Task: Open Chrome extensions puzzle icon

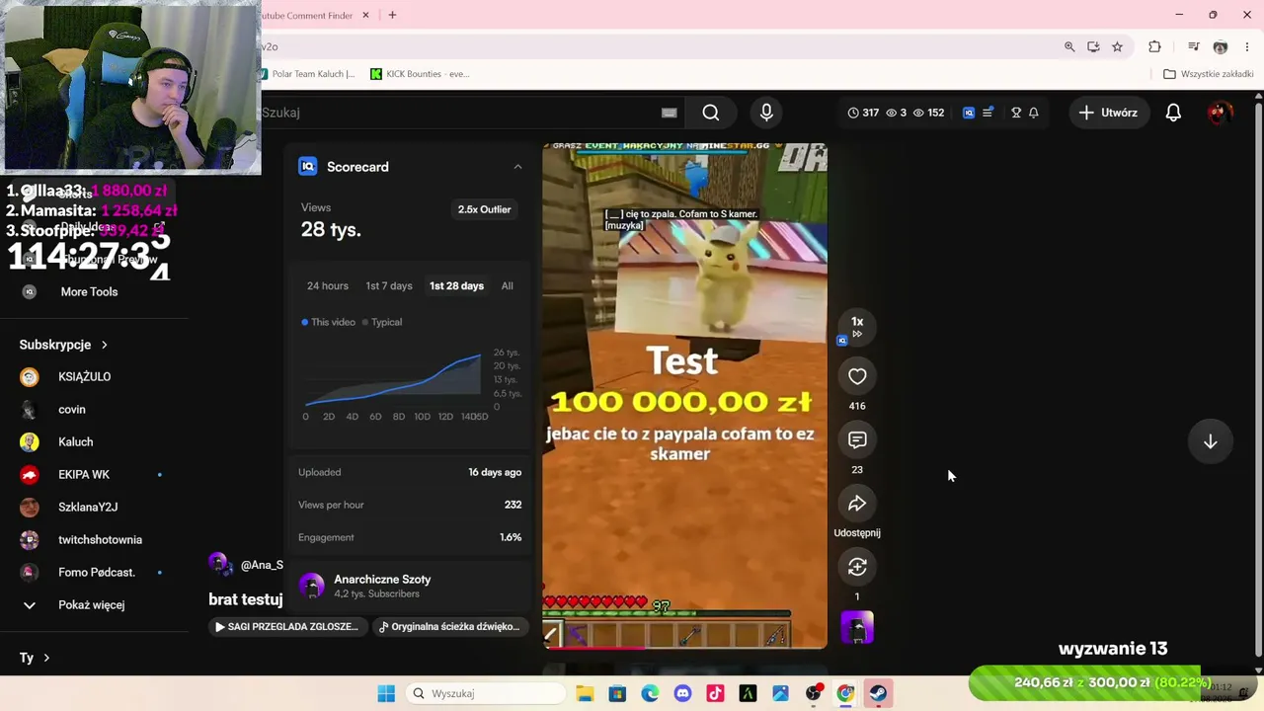Action: tap(1154, 46)
